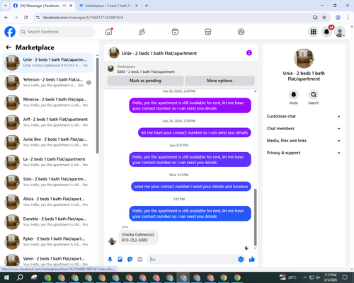The image size is (354, 283).
Task: Open the weather widget showing 26°C
Action: coord(287,277)
